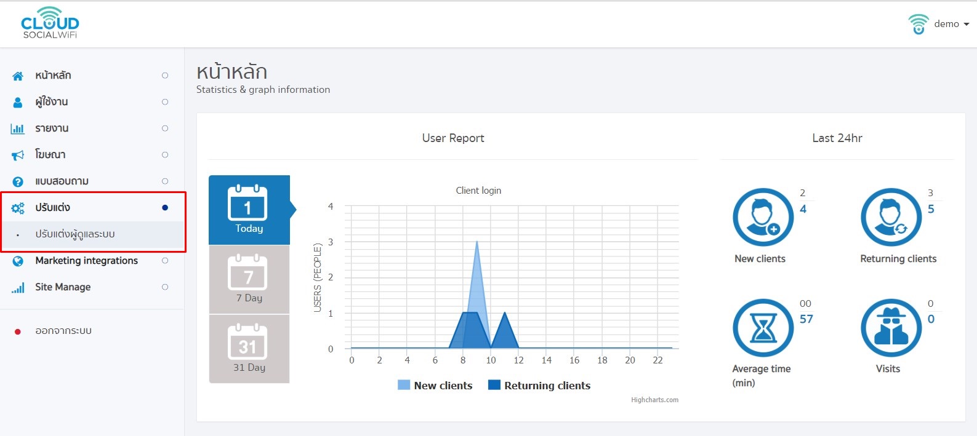Click the Visits spy icon
Viewport: 977px width, 436px height.
891,328
